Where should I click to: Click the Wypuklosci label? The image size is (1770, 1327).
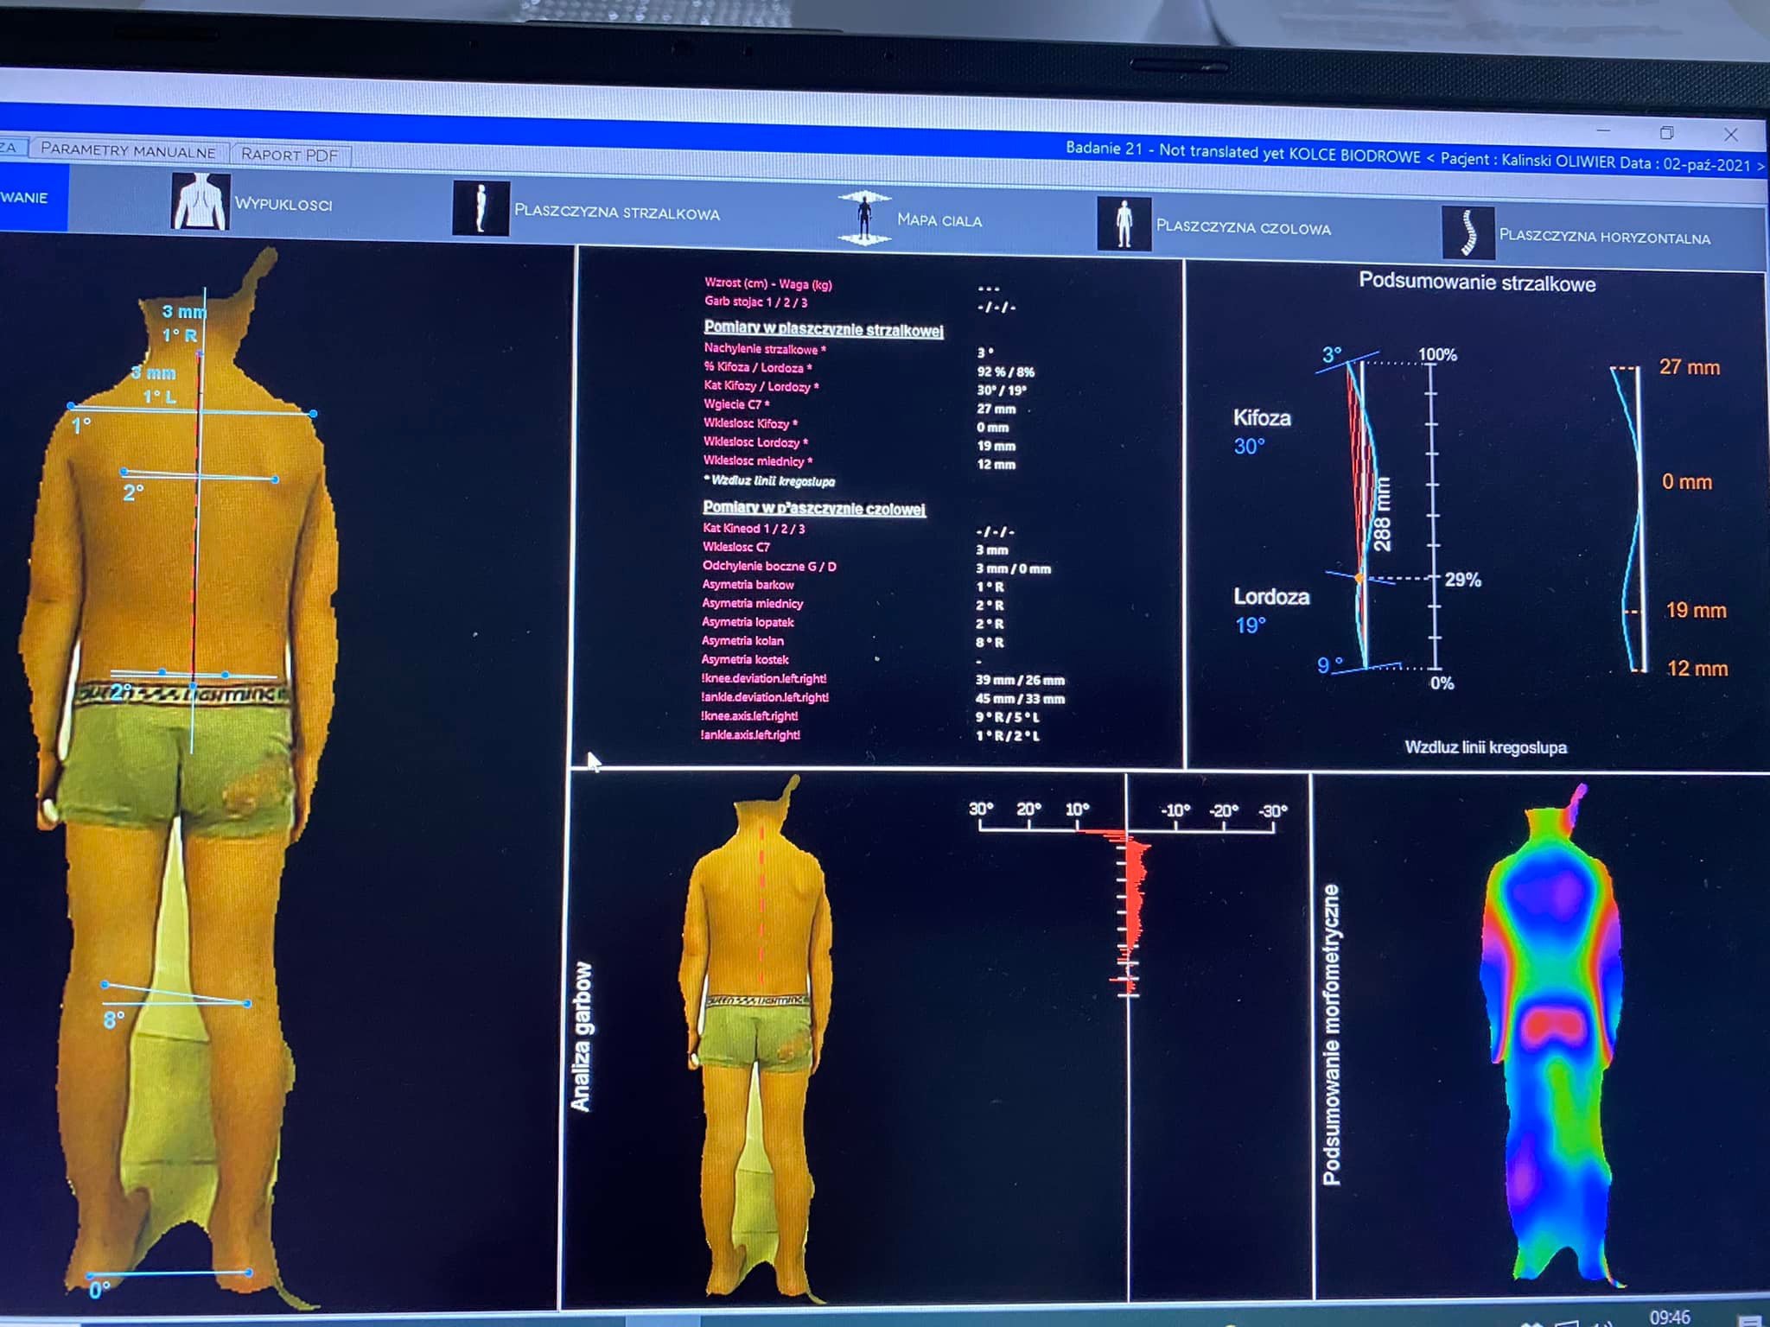(x=283, y=205)
